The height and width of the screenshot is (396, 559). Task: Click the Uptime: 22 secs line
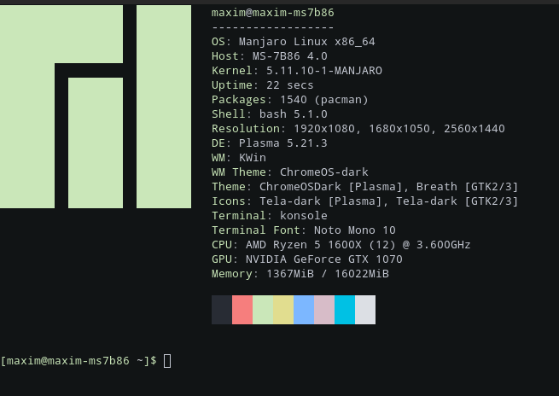pos(262,85)
